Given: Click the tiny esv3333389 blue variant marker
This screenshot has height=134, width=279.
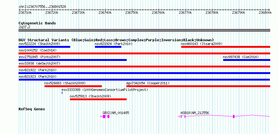Looking at the screenshot, I should click(x=62, y=93).
